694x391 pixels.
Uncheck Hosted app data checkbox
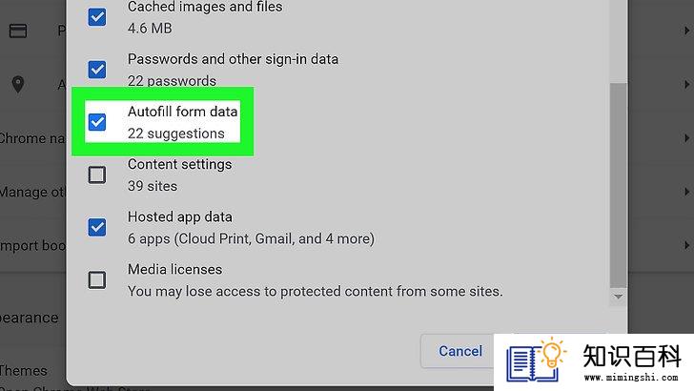(97, 227)
